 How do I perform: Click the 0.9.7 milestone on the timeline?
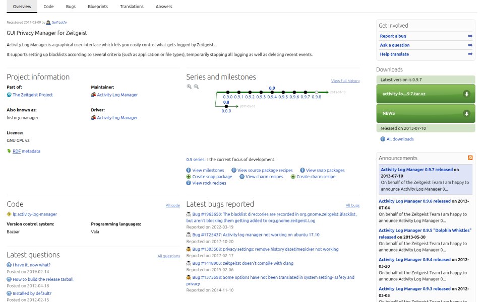pyautogui.click(x=306, y=97)
